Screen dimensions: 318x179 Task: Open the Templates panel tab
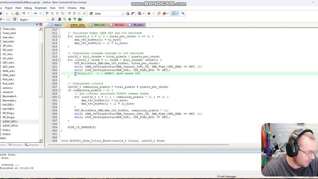(x=32, y=145)
